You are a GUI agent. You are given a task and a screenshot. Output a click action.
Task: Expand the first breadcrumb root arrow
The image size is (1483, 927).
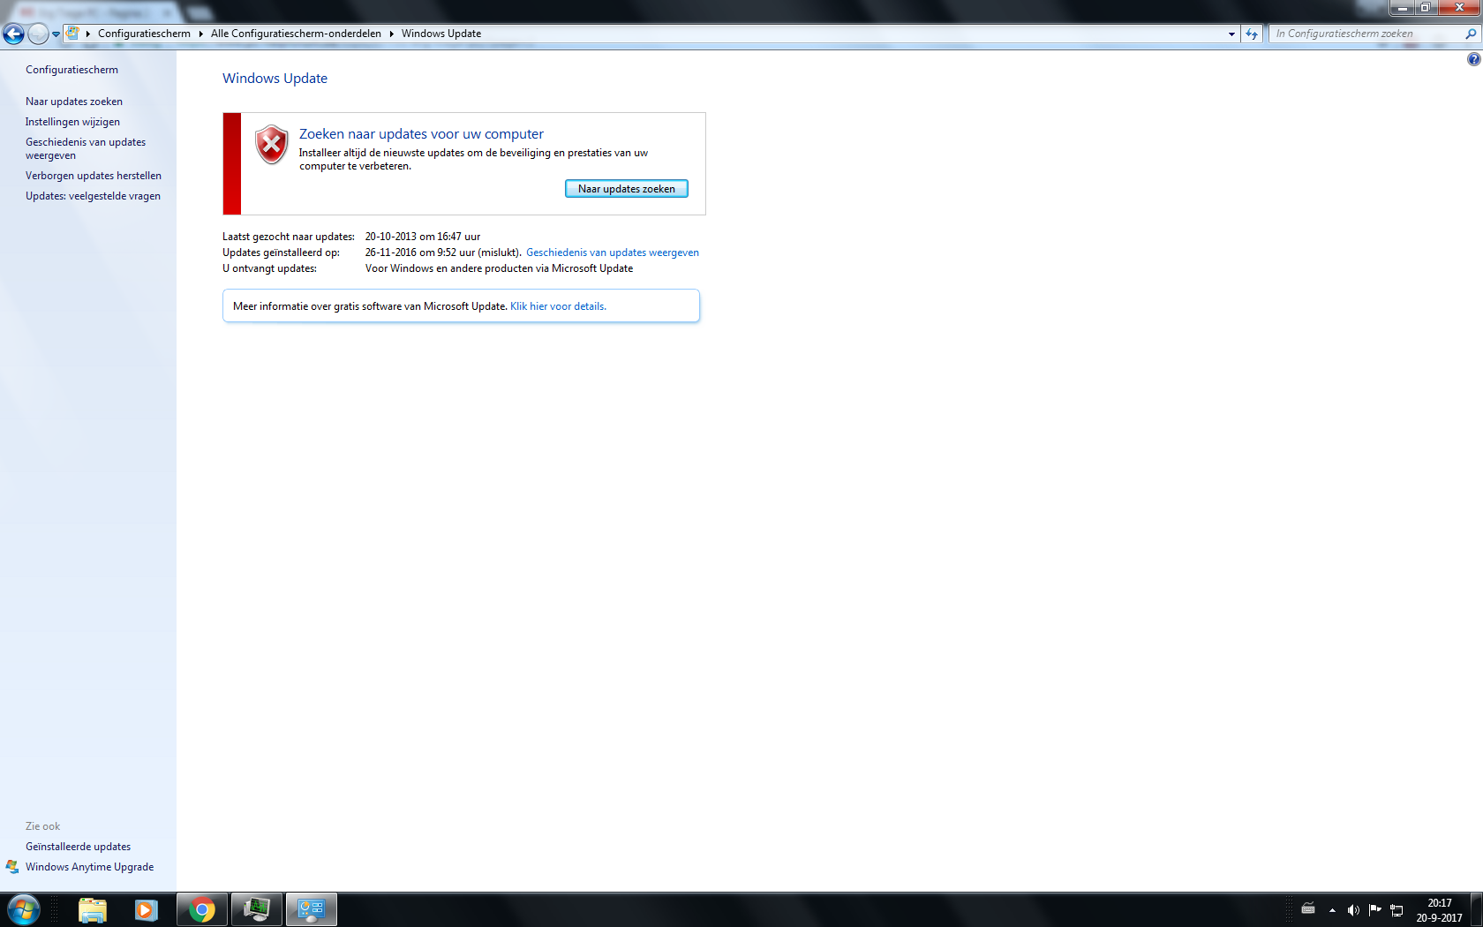click(88, 34)
